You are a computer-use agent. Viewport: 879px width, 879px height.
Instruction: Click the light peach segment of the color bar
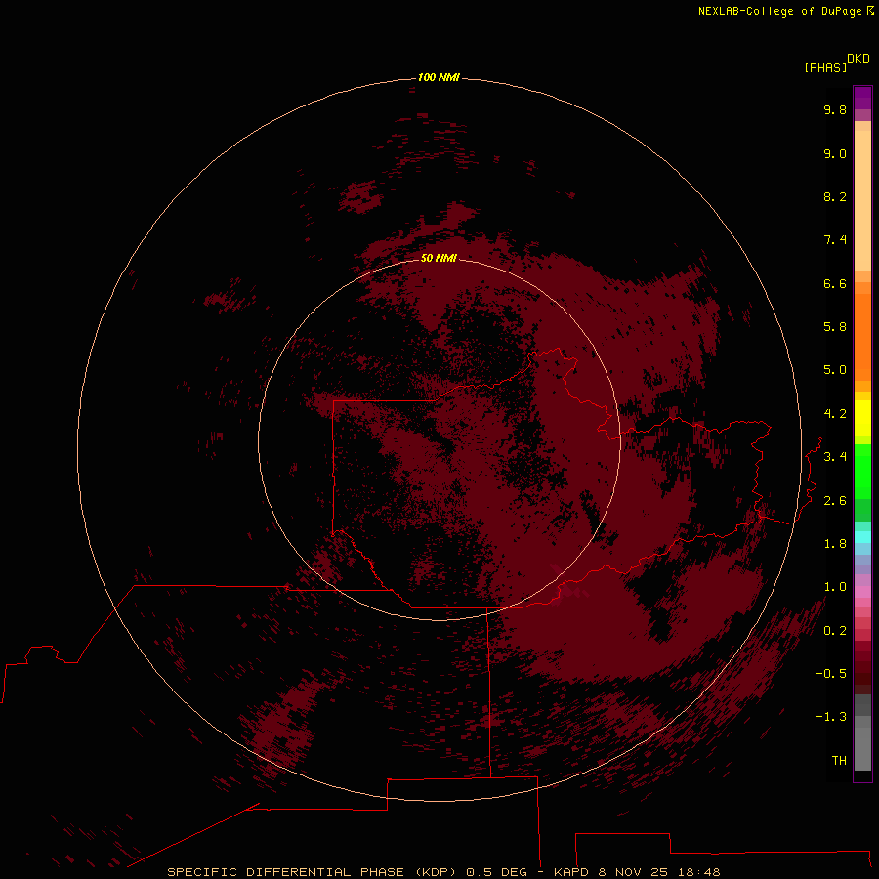click(x=862, y=200)
